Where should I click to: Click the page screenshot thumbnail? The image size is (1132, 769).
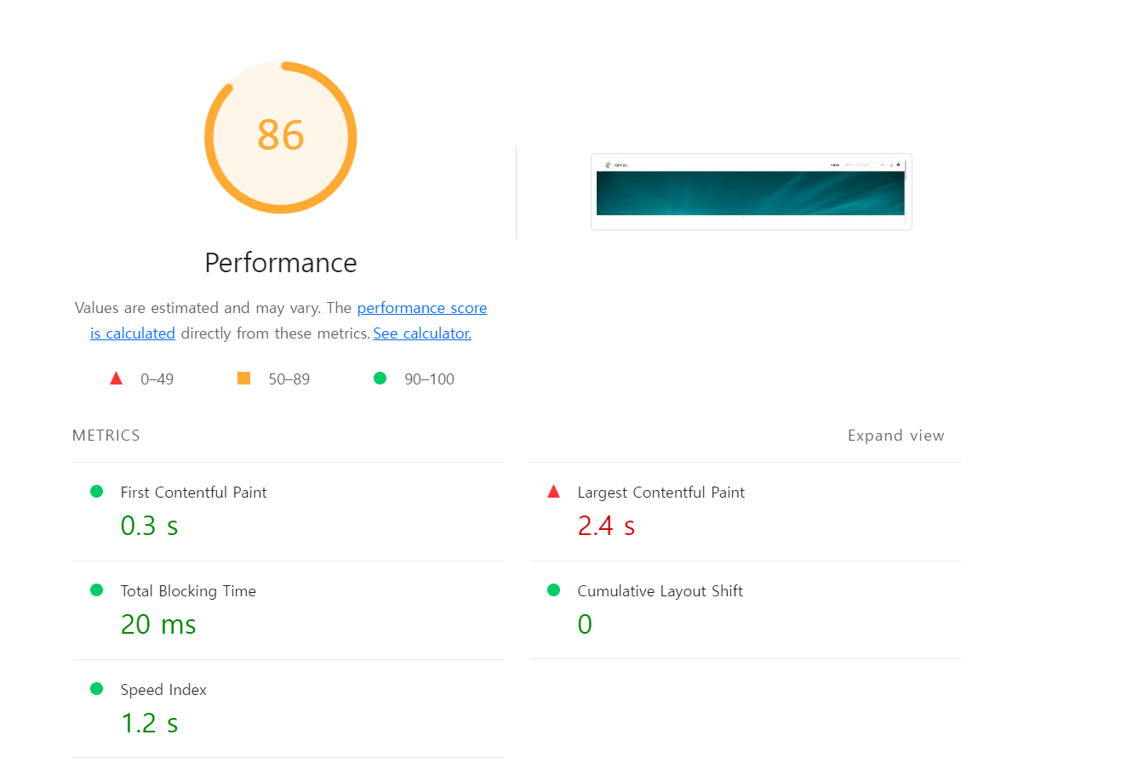coord(752,192)
